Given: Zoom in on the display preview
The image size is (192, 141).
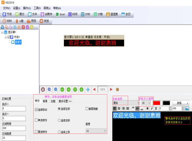Looking at the screenshot, I should [x=49, y=89].
